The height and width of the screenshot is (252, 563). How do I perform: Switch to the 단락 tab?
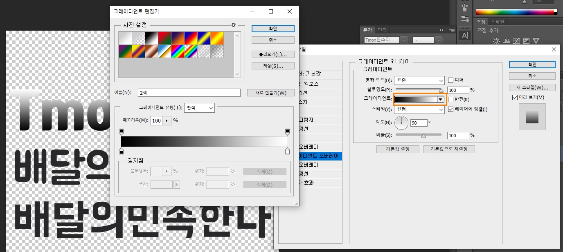point(382,30)
